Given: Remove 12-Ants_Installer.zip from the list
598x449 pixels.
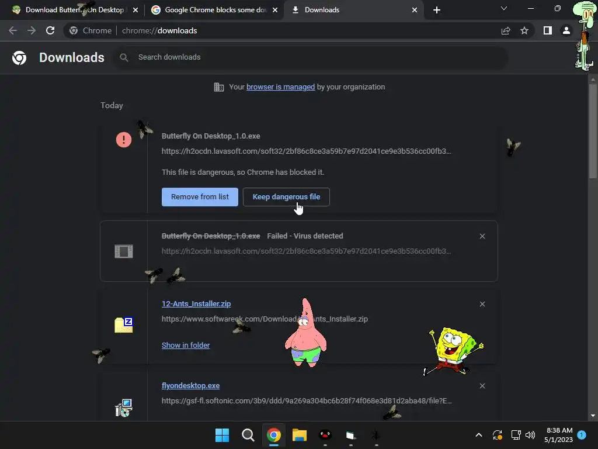Looking at the screenshot, I should pyautogui.click(x=482, y=304).
